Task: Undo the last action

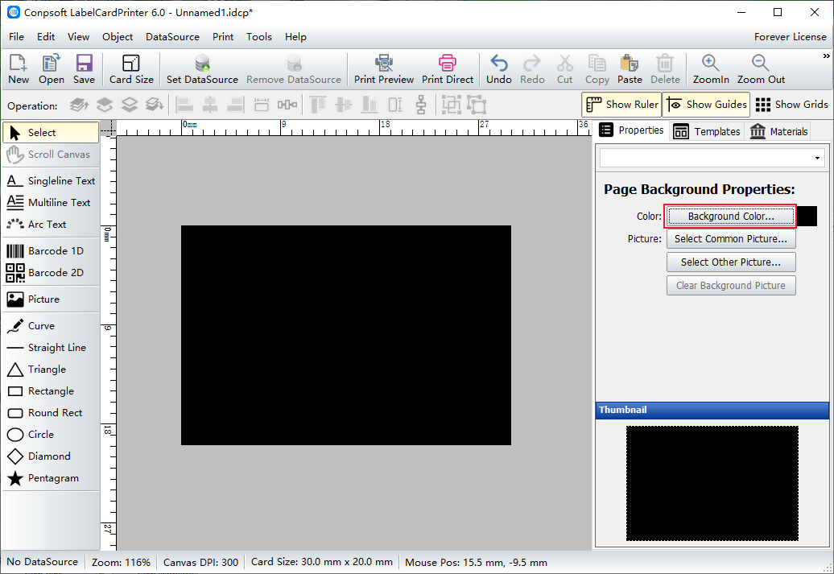Action: click(x=499, y=69)
